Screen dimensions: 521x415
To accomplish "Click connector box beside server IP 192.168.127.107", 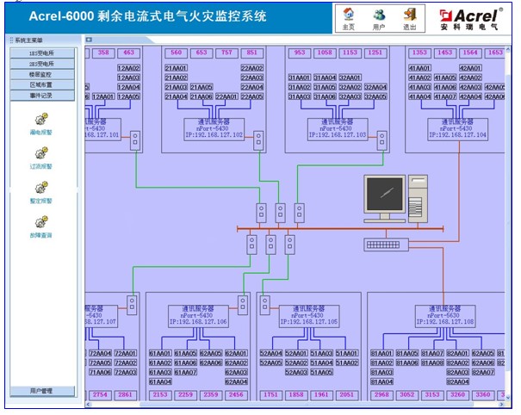I will coord(132,304).
